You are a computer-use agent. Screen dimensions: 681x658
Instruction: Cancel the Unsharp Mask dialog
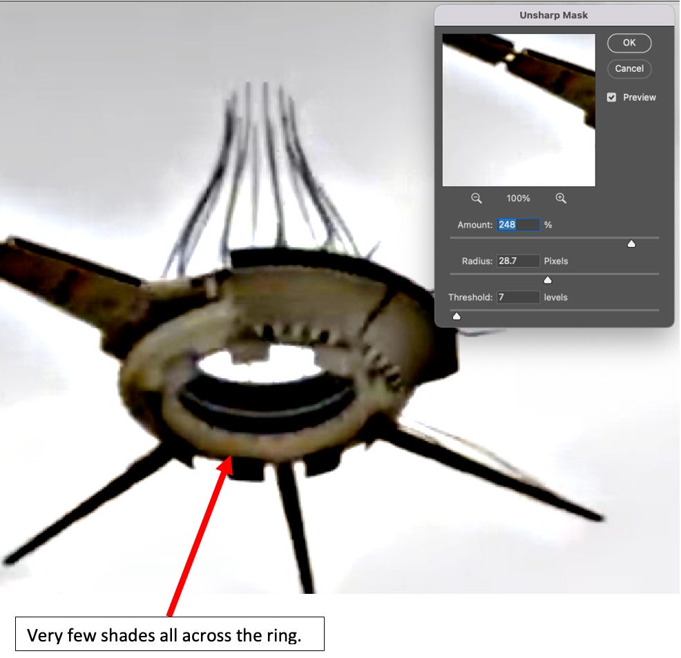click(x=629, y=68)
